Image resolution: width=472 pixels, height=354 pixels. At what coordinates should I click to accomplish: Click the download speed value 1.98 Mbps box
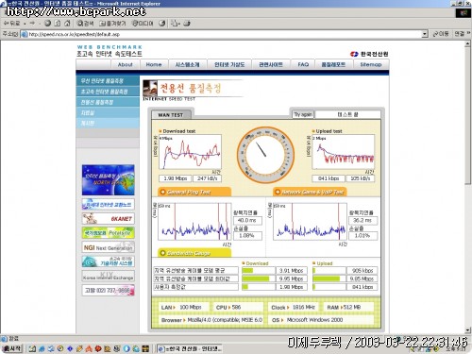coord(176,178)
